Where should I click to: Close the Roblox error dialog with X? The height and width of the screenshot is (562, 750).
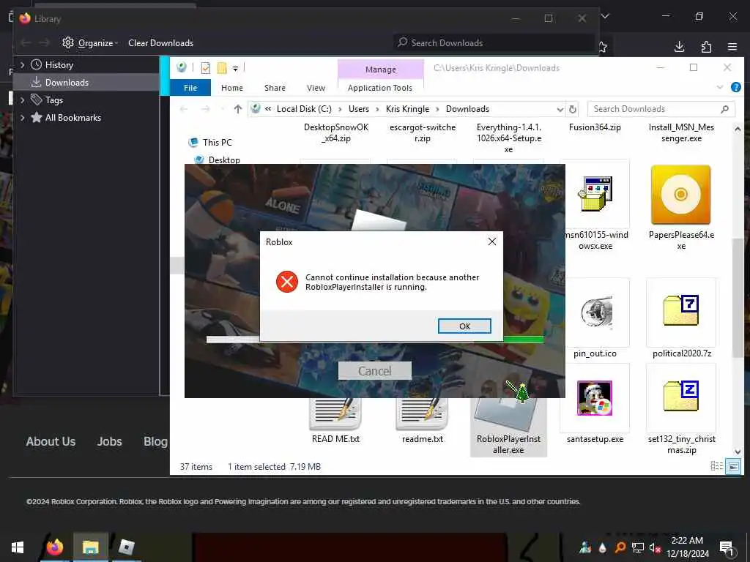[x=491, y=241]
